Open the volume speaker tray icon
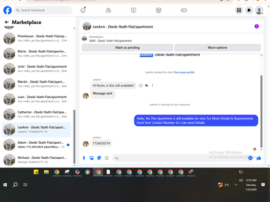The image size is (270, 202). tap(241, 180)
